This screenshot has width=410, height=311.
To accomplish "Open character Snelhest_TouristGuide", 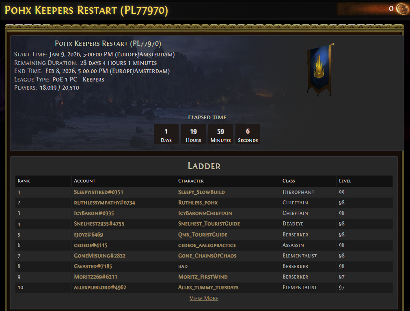I will [x=209, y=224].
